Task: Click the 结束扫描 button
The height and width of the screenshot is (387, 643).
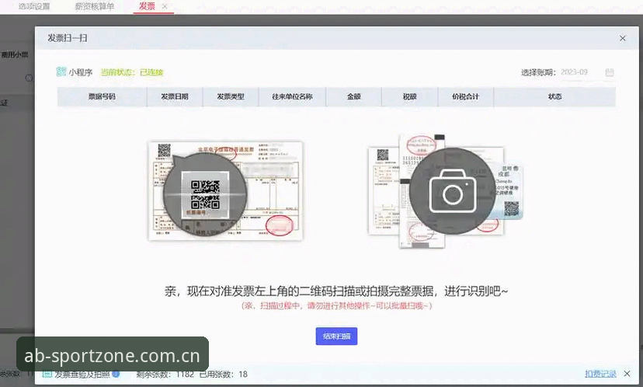Action: tap(336, 336)
